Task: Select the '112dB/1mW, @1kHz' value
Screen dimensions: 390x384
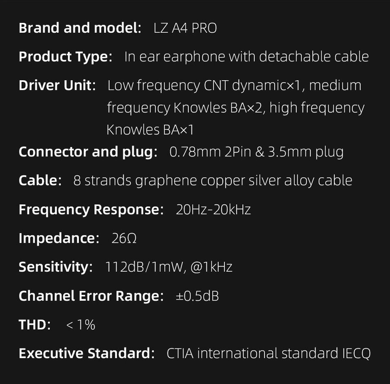Action: pos(169,267)
